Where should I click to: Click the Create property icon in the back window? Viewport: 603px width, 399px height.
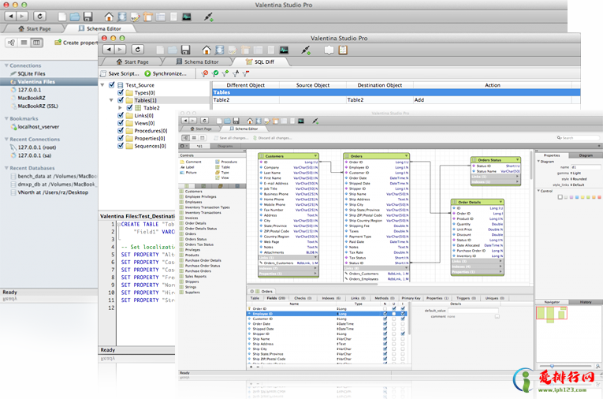click(x=59, y=43)
